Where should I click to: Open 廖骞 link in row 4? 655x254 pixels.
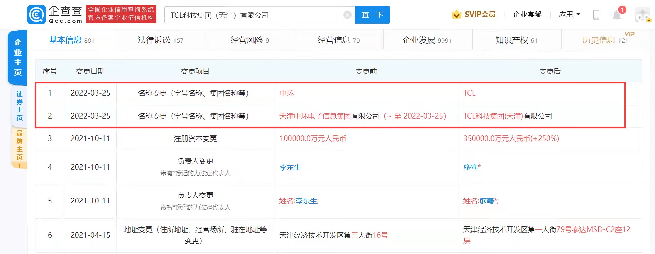(x=470, y=167)
